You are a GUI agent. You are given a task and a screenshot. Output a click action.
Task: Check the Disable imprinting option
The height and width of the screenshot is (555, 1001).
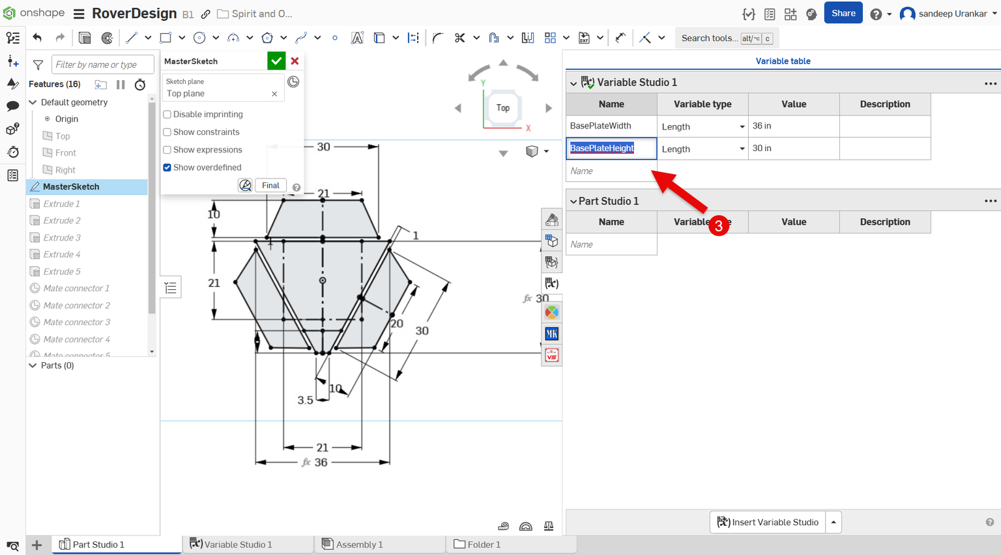point(167,113)
